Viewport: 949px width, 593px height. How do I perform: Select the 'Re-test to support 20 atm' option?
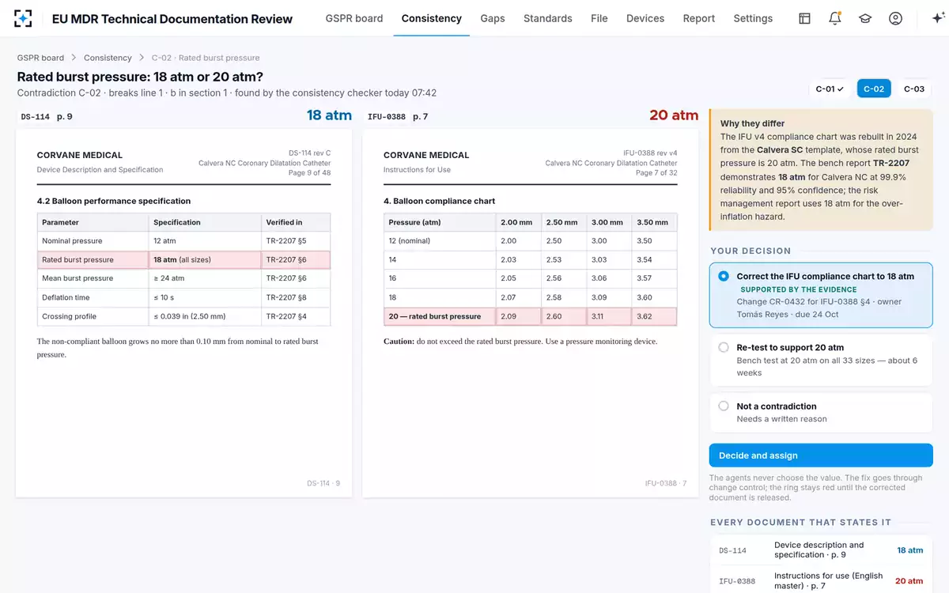(x=821, y=360)
